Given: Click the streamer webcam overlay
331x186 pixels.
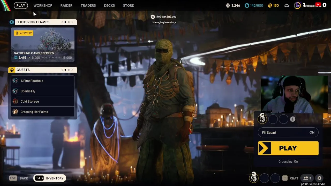Looking at the screenshot, I should [x=294, y=94].
